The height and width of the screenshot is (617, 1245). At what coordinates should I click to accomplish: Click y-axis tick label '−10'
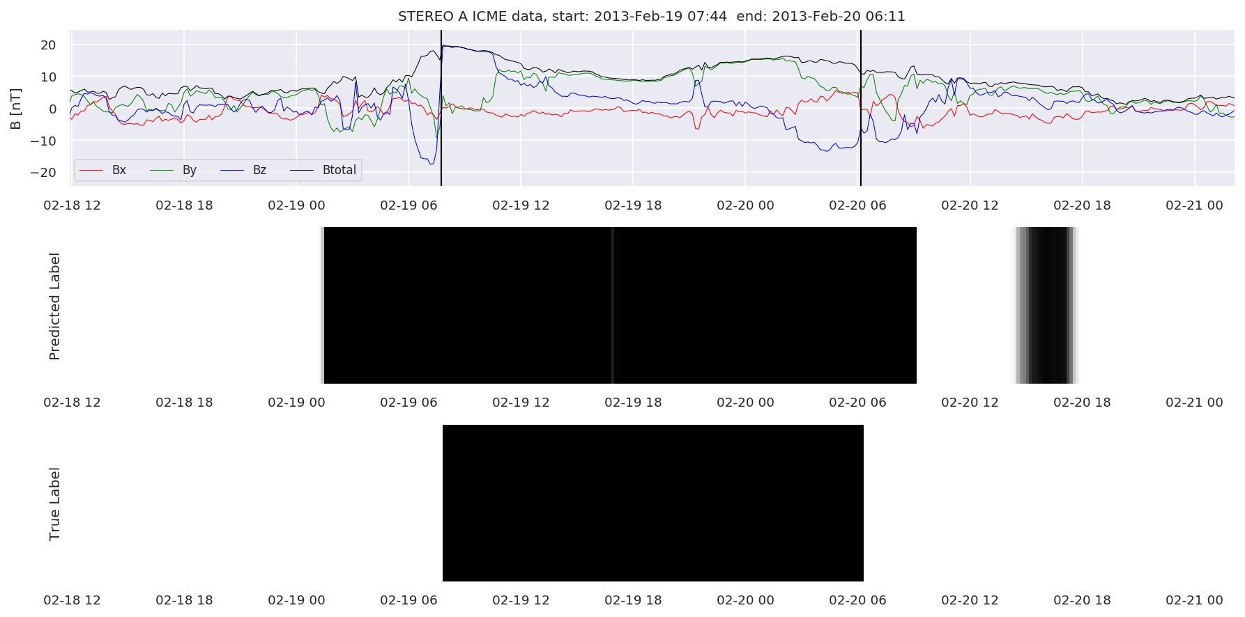point(42,141)
